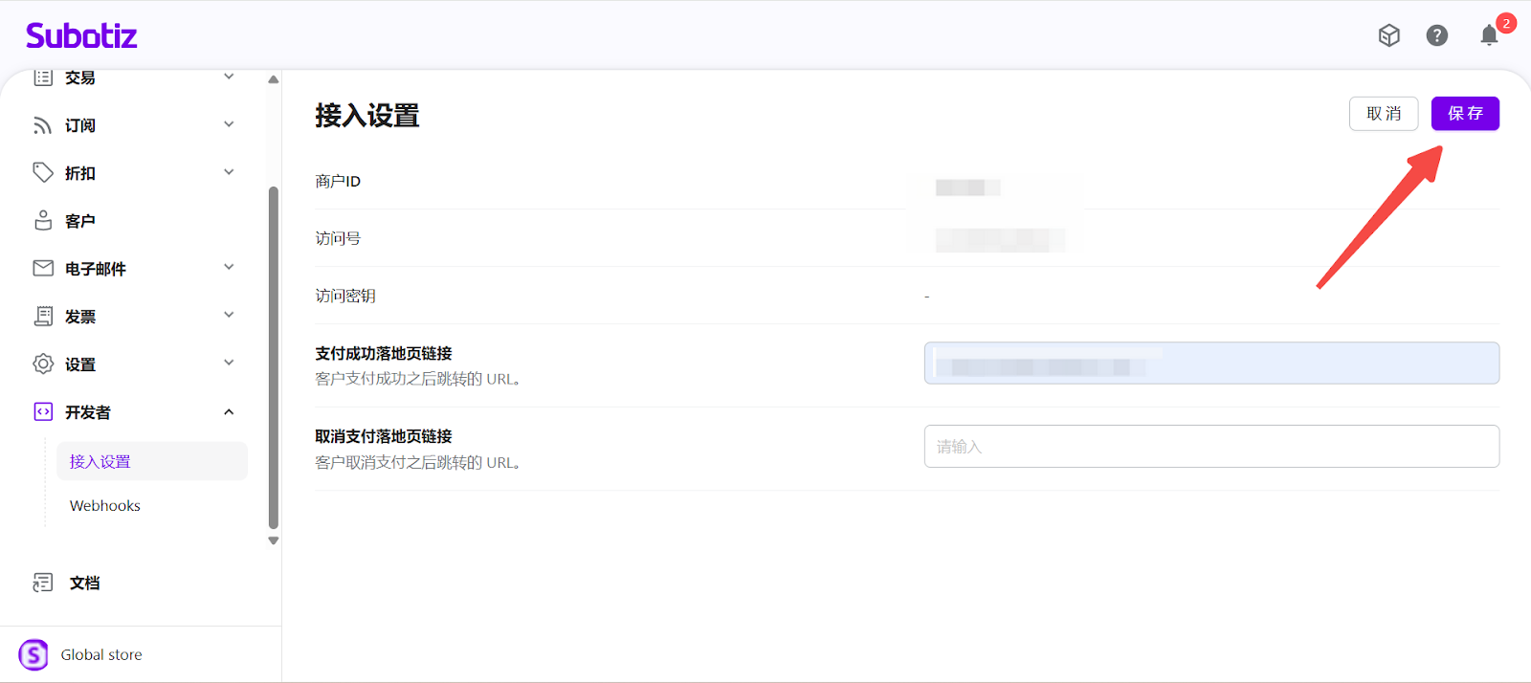Open the 客户 customers page
1531x683 pixels.
80,221
